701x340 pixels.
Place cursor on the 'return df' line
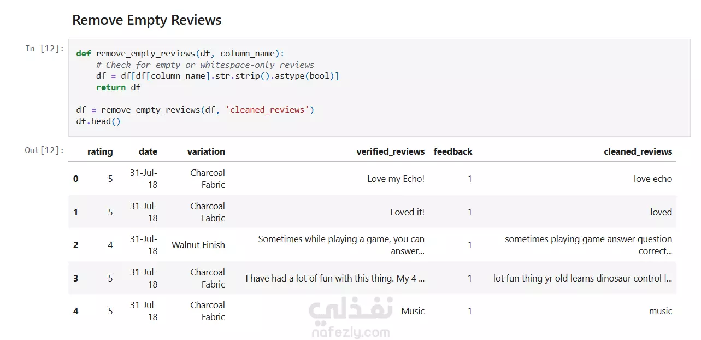click(119, 87)
